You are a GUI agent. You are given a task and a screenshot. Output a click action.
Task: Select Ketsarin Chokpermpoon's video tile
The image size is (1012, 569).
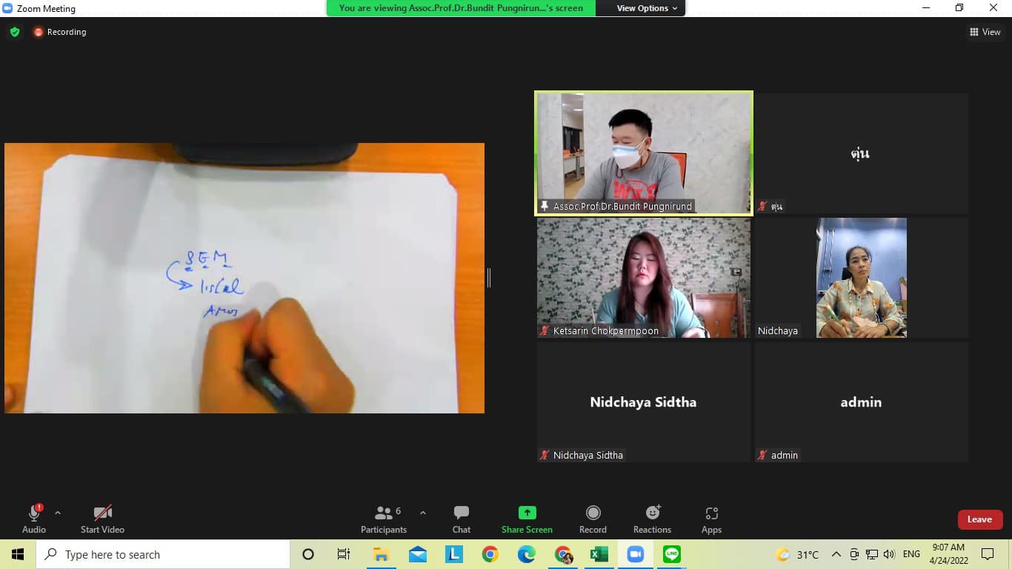(x=643, y=278)
